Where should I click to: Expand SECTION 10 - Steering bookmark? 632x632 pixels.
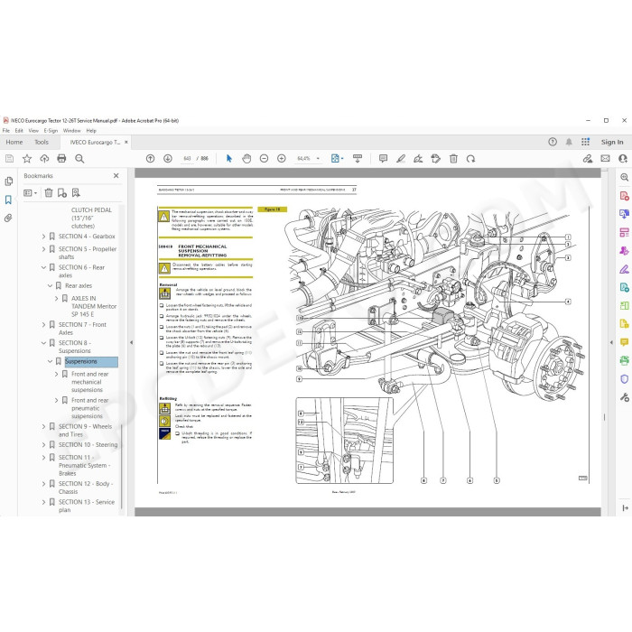click(x=43, y=444)
